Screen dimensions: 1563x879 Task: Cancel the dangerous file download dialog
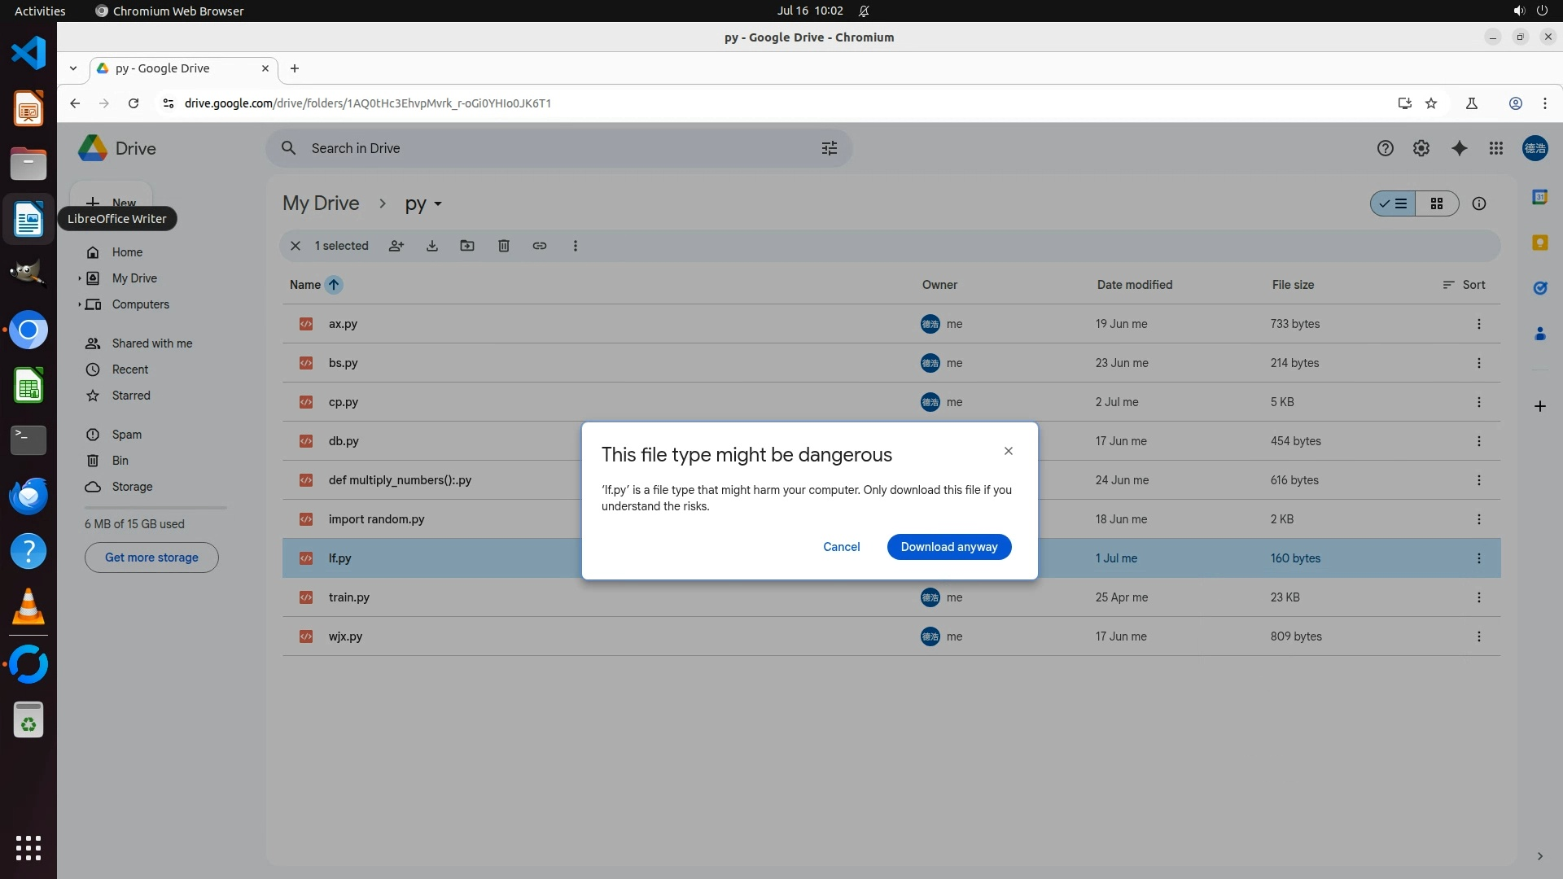[x=841, y=547]
